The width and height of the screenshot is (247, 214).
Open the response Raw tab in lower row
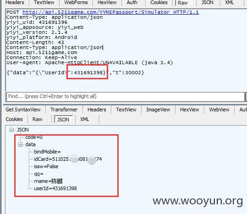38,119
